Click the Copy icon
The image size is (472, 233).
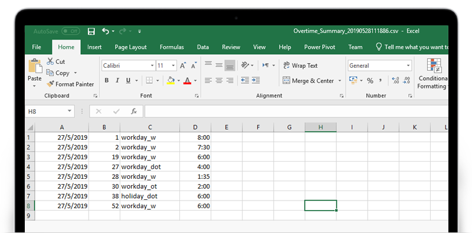50,73
